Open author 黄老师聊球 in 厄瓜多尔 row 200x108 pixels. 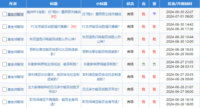pos(16,89)
